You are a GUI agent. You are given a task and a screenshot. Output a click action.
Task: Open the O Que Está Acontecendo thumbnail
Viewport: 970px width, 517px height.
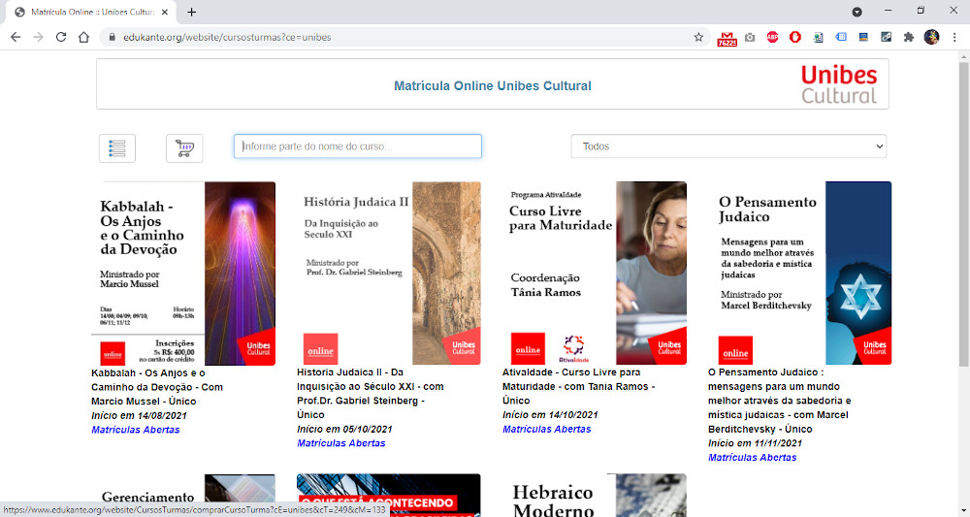389,495
